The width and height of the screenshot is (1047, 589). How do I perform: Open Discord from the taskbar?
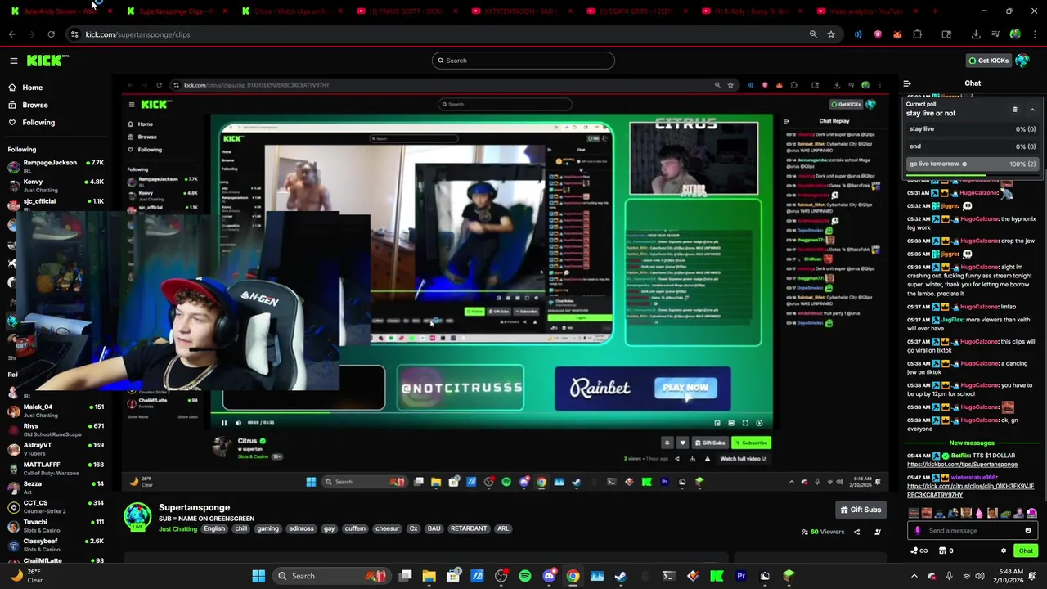[549, 576]
